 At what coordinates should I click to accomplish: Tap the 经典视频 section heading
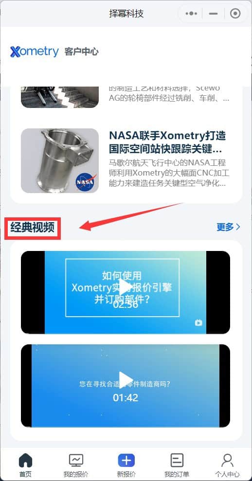33,228
